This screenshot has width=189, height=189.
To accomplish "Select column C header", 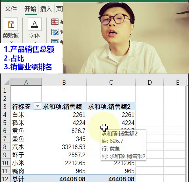I will click(111, 83).
